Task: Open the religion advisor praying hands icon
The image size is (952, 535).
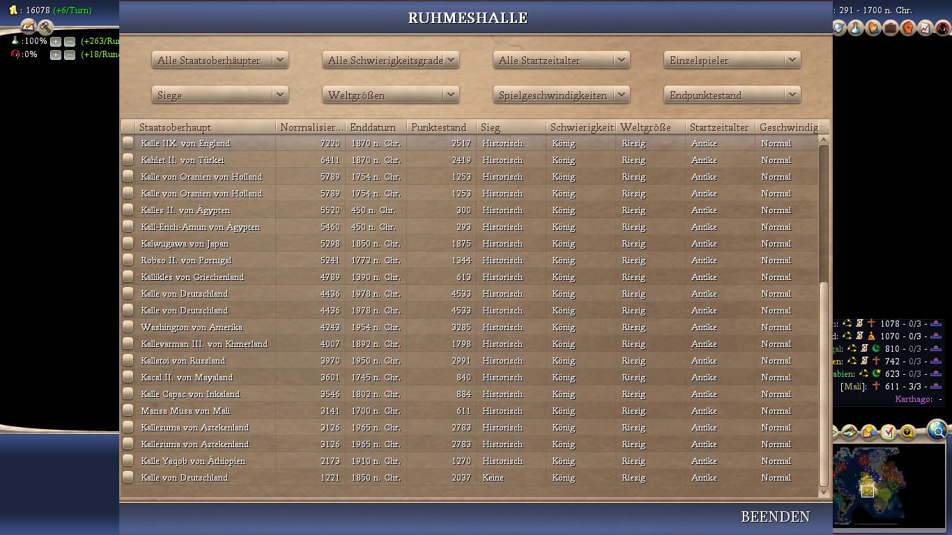Action: [873, 28]
